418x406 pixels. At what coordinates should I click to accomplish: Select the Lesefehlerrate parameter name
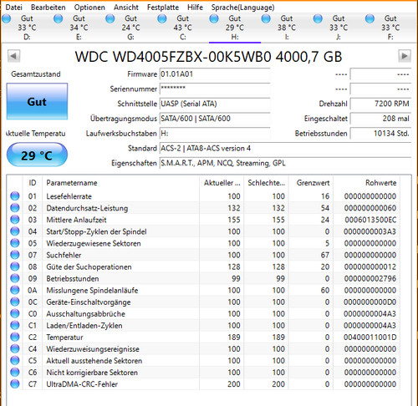coord(69,196)
